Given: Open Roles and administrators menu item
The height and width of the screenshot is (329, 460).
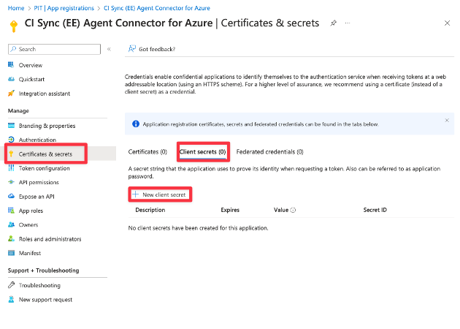Looking at the screenshot, I should pos(50,239).
